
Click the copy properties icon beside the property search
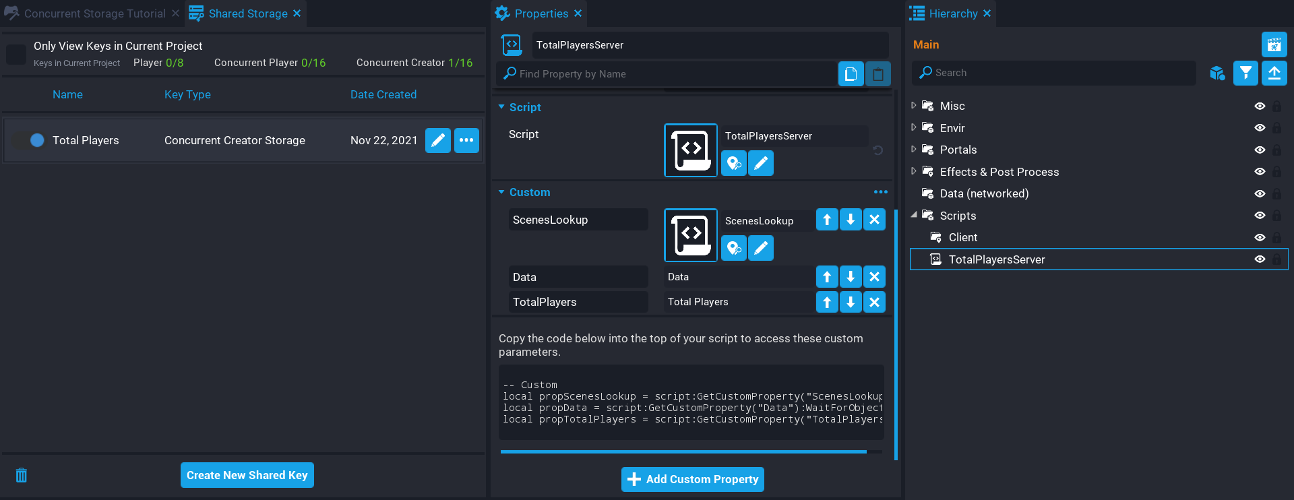coord(851,73)
